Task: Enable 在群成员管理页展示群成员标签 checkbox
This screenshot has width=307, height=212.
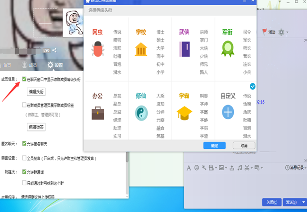Action: 24,105
